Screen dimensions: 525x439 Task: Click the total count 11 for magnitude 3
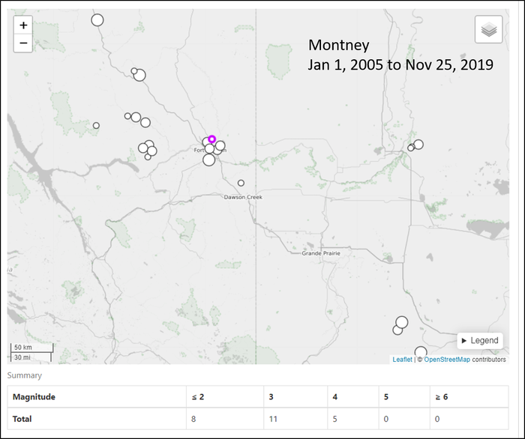[271, 419]
